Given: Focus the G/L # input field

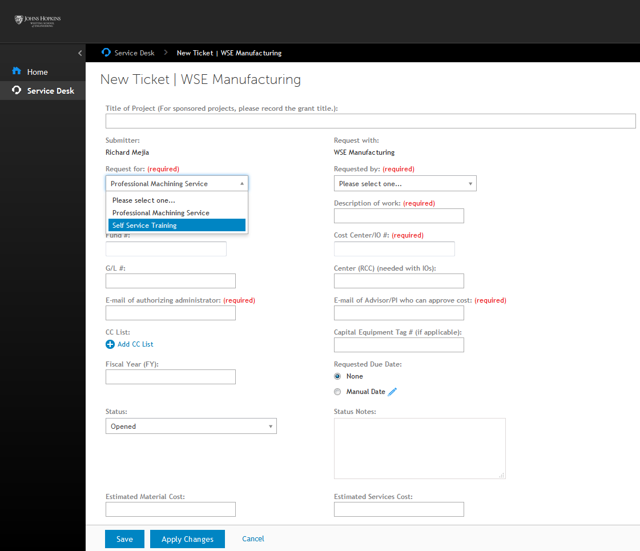Looking at the screenshot, I should [x=171, y=281].
